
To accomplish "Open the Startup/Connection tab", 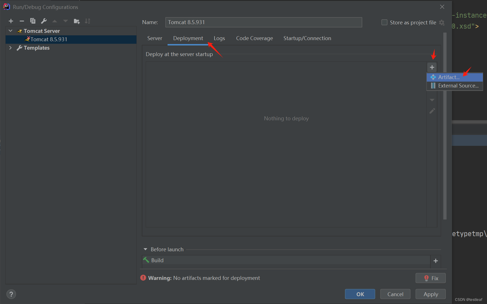I will pos(307,38).
